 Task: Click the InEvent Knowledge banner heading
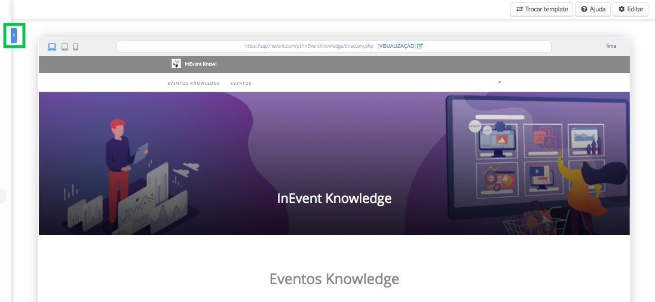coord(334,198)
